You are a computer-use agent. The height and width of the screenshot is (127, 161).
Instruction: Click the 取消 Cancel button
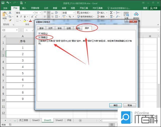point(130,105)
